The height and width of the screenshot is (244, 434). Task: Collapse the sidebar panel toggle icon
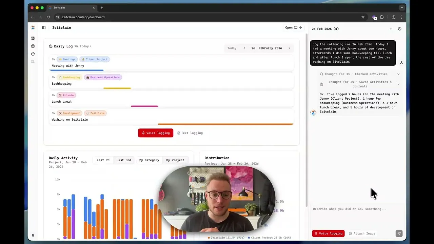(x=44, y=28)
